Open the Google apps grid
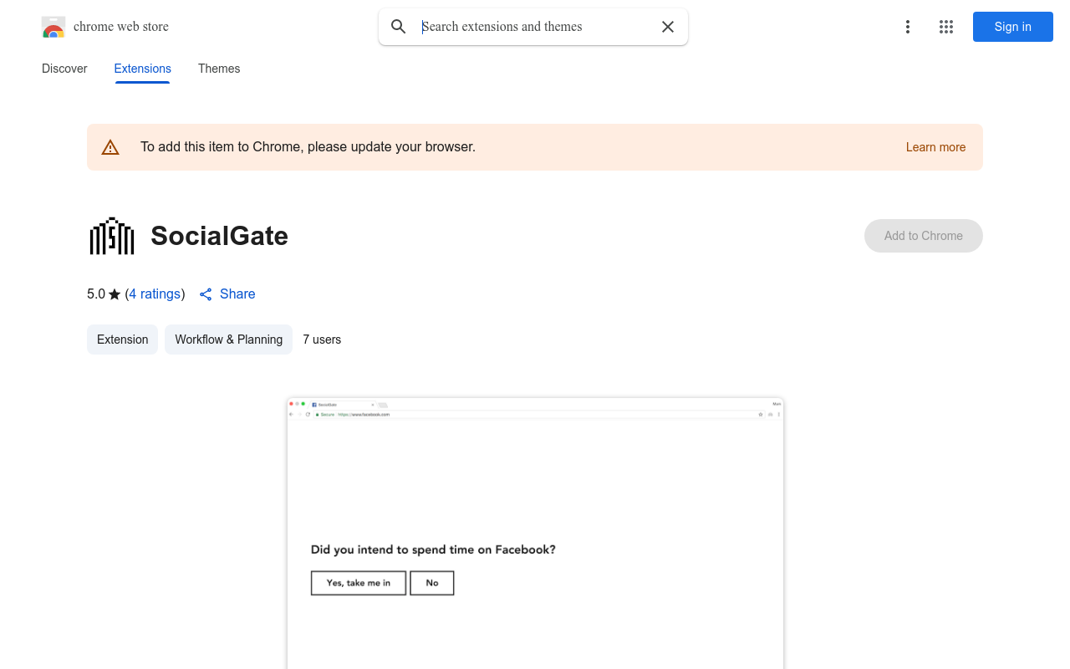This screenshot has width=1070, height=669. pyautogui.click(x=946, y=27)
